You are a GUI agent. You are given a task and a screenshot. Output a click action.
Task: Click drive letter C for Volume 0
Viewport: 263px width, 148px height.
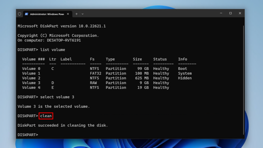tap(52, 68)
